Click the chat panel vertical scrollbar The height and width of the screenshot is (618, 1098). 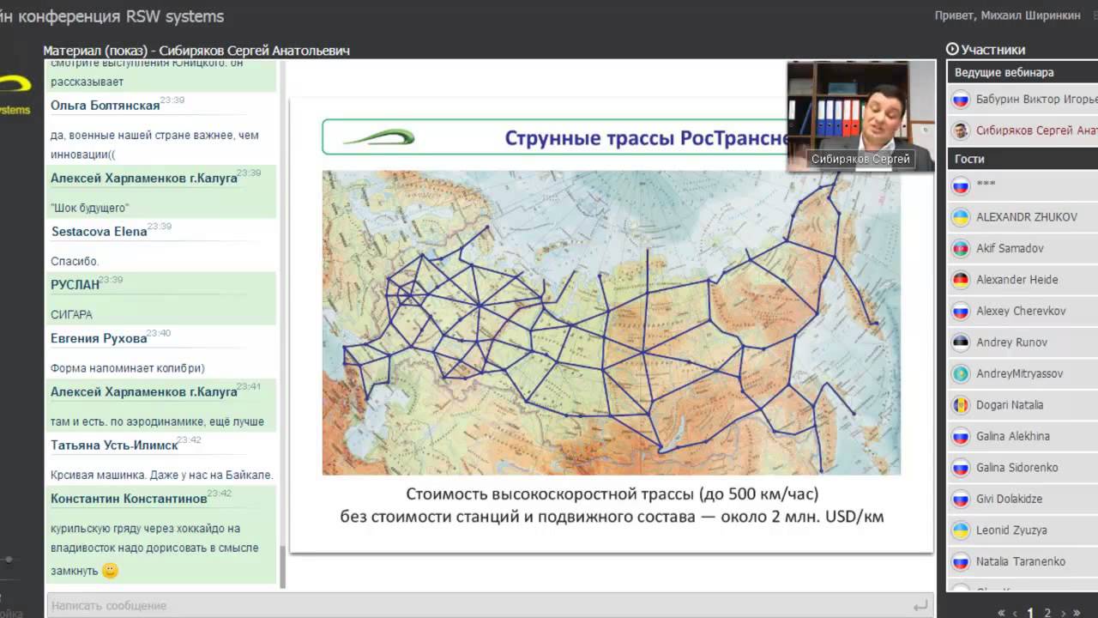(x=282, y=566)
